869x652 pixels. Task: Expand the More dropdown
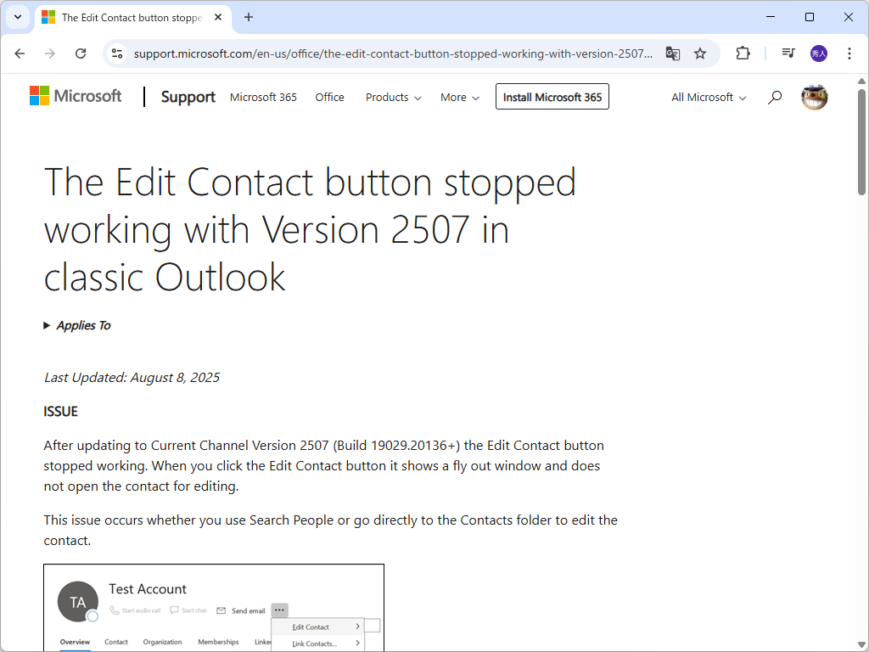[459, 98]
